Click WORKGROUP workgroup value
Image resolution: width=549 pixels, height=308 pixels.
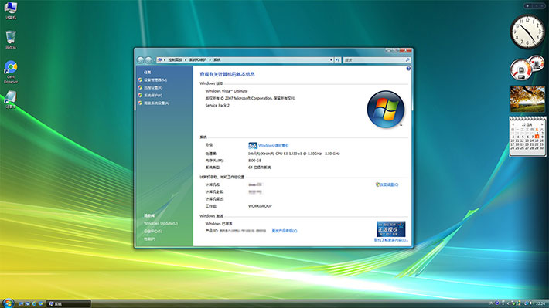point(260,206)
